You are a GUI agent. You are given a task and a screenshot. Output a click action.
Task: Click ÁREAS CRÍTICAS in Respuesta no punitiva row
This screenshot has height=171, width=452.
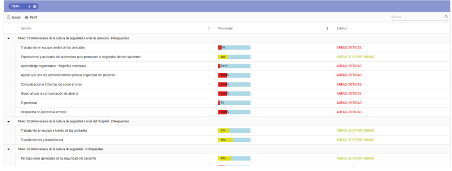click(x=349, y=112)
